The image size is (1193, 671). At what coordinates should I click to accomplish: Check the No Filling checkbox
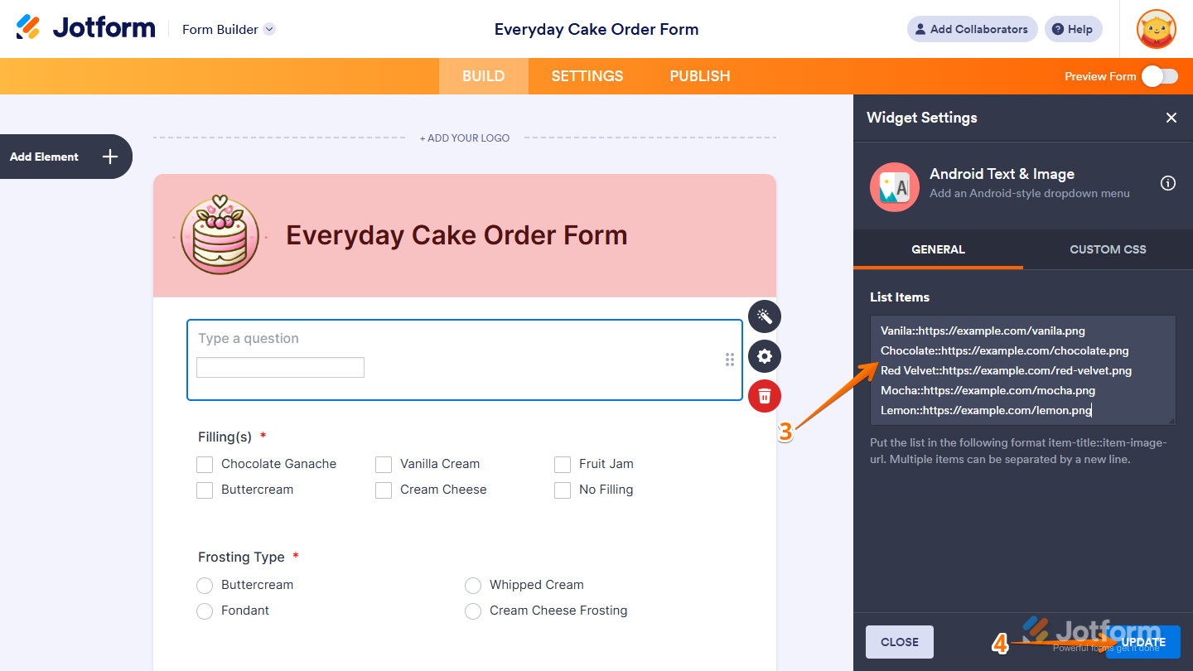[563, 490]
